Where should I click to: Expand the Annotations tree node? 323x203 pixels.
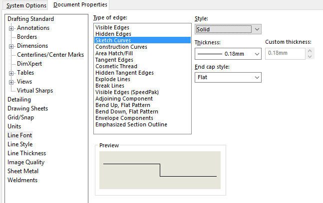[11, 28]
